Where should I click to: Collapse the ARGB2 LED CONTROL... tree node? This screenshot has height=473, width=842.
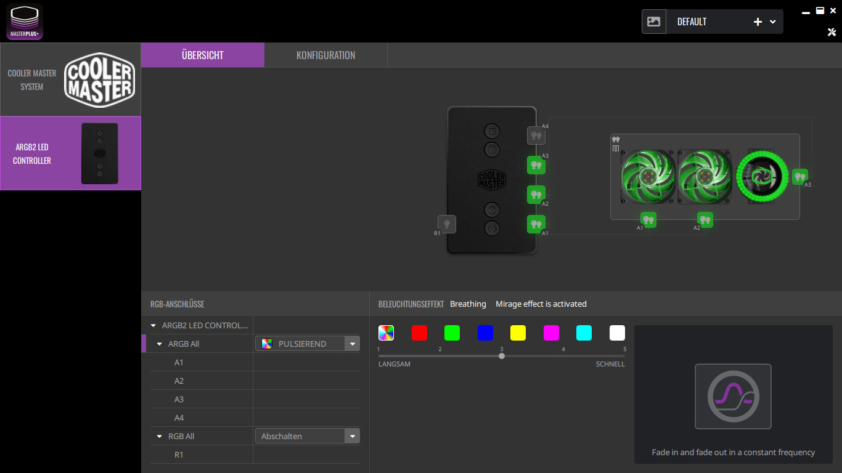(153, 325)
